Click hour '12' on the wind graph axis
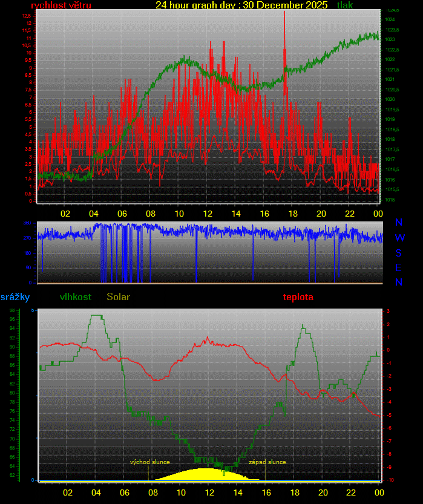 point(208,214)
